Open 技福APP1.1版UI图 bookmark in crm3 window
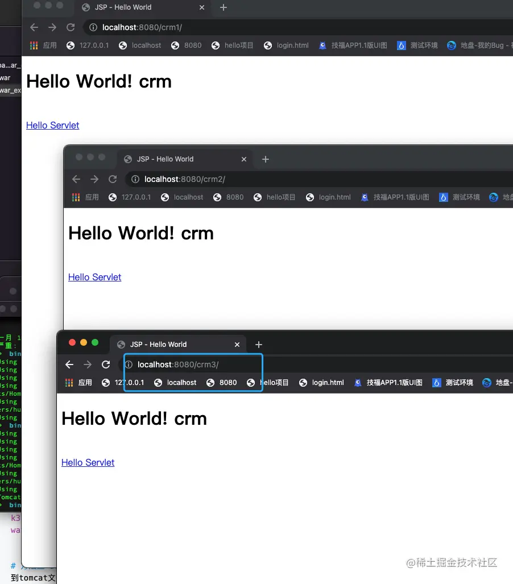The width and height of the screenshot is (513, 584). (x=388, y=383)
